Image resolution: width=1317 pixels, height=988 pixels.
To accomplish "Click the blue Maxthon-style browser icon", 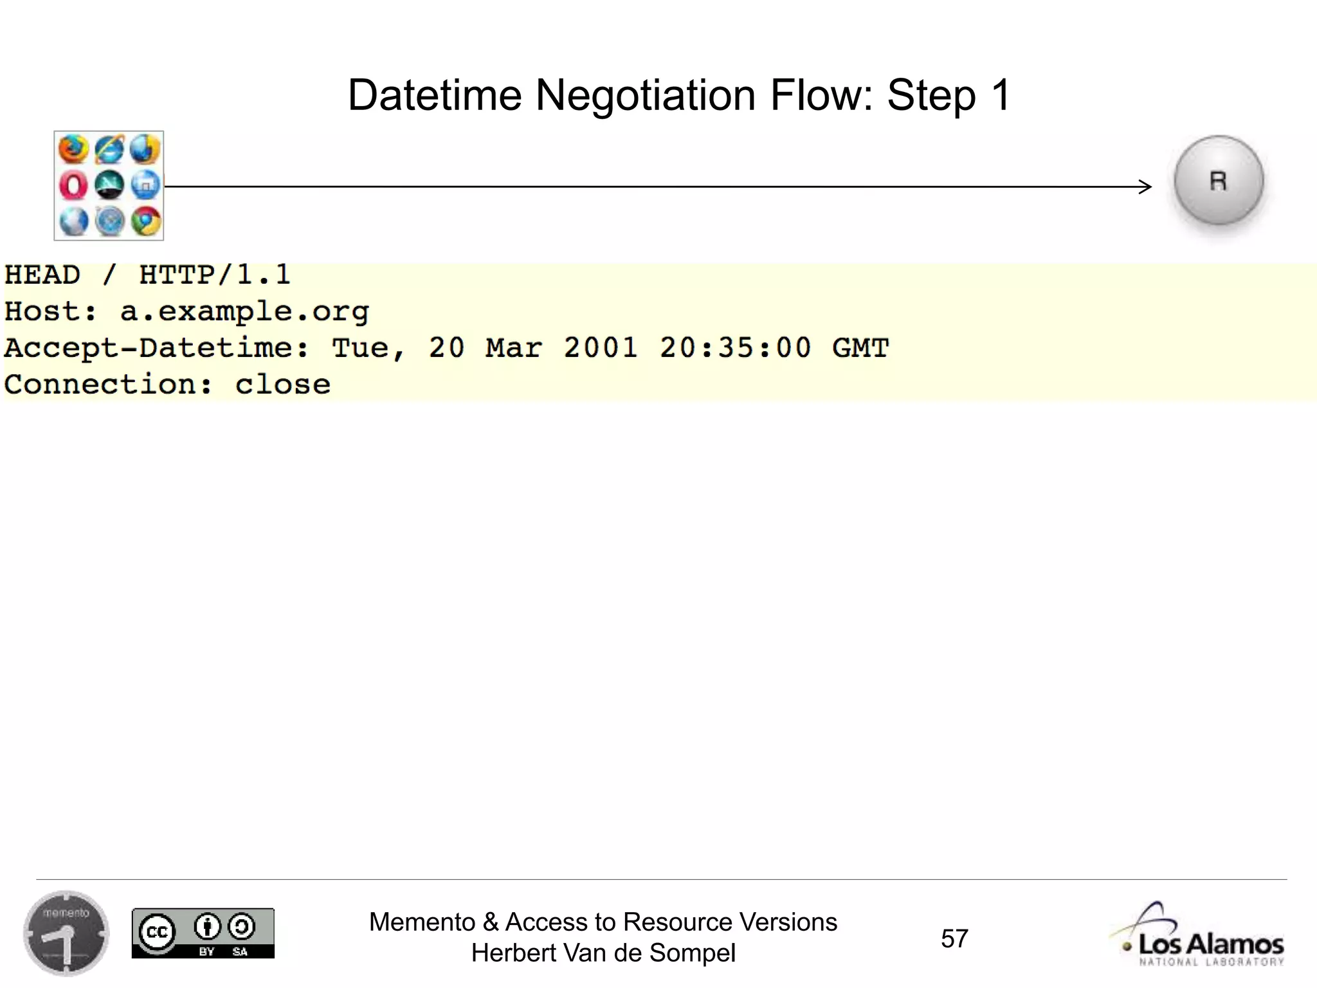I will tap(145, 186).
